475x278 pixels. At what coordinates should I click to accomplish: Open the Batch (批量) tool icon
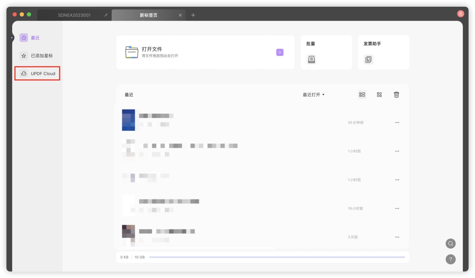tap(312, 59)
